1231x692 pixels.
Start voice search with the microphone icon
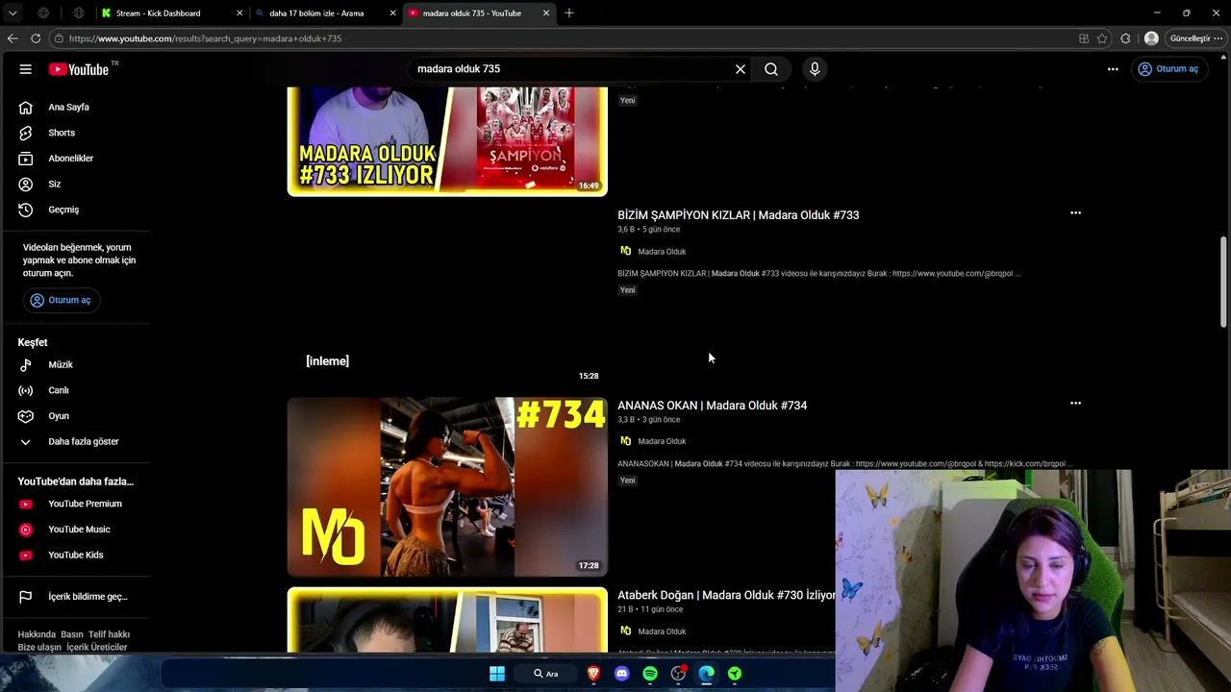815,69
